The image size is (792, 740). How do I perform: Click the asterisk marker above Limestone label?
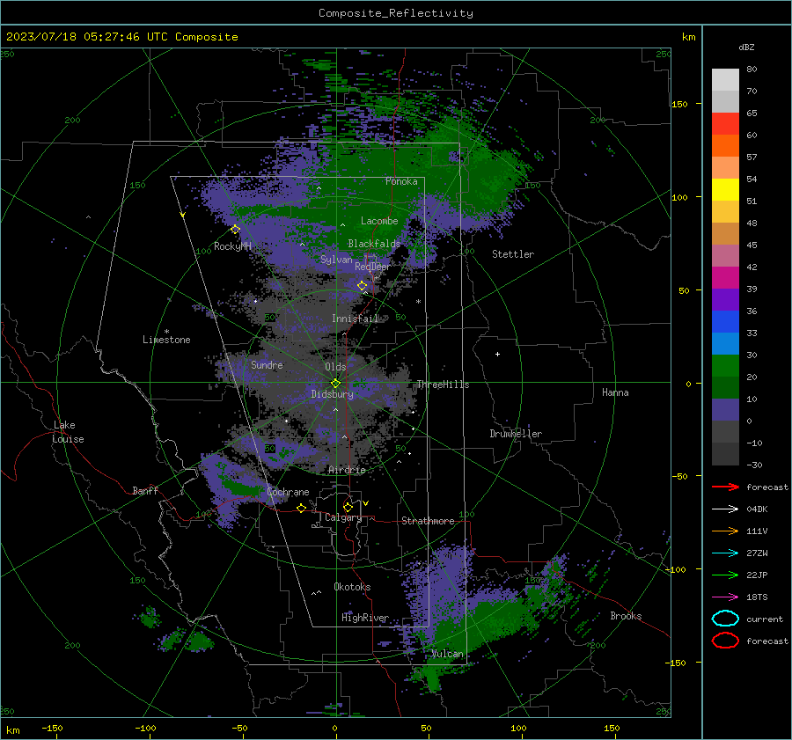[x=166, y=332]
